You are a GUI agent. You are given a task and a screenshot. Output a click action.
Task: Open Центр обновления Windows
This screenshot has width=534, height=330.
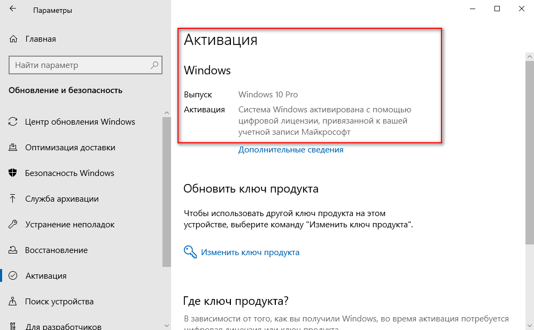[80, 122]
